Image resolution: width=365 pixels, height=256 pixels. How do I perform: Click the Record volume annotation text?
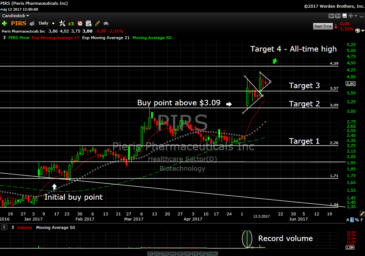pyautogui.click(x=285, y=238)
